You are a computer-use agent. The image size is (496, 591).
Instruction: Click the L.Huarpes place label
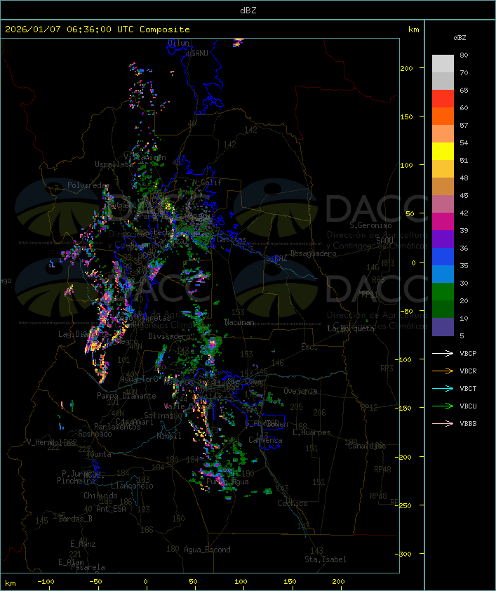[x=311, y=432]
